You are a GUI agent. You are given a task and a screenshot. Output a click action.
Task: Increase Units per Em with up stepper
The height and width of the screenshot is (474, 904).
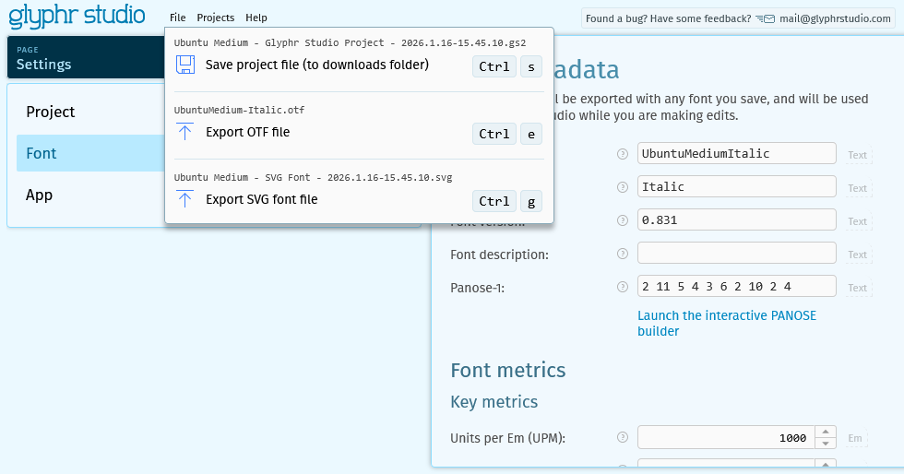(826, 432)
